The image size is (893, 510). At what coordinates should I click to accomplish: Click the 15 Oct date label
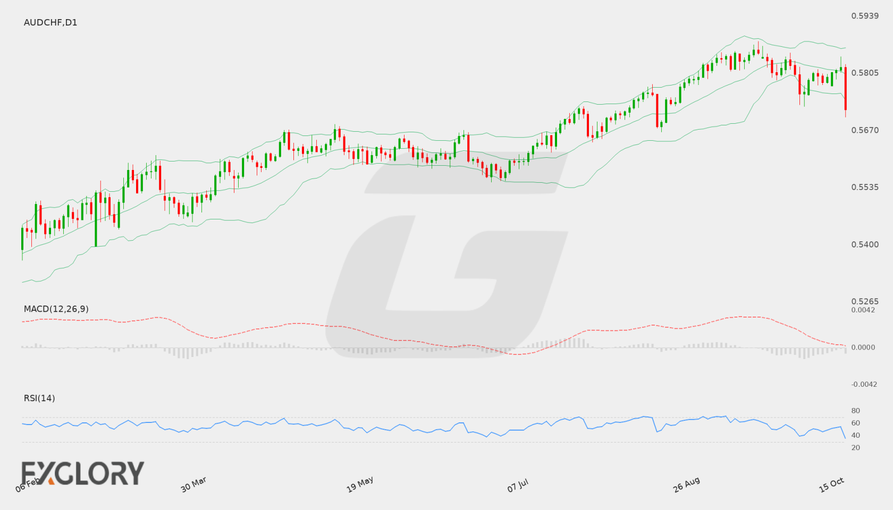pyautogui.click(x=831, y=484)
